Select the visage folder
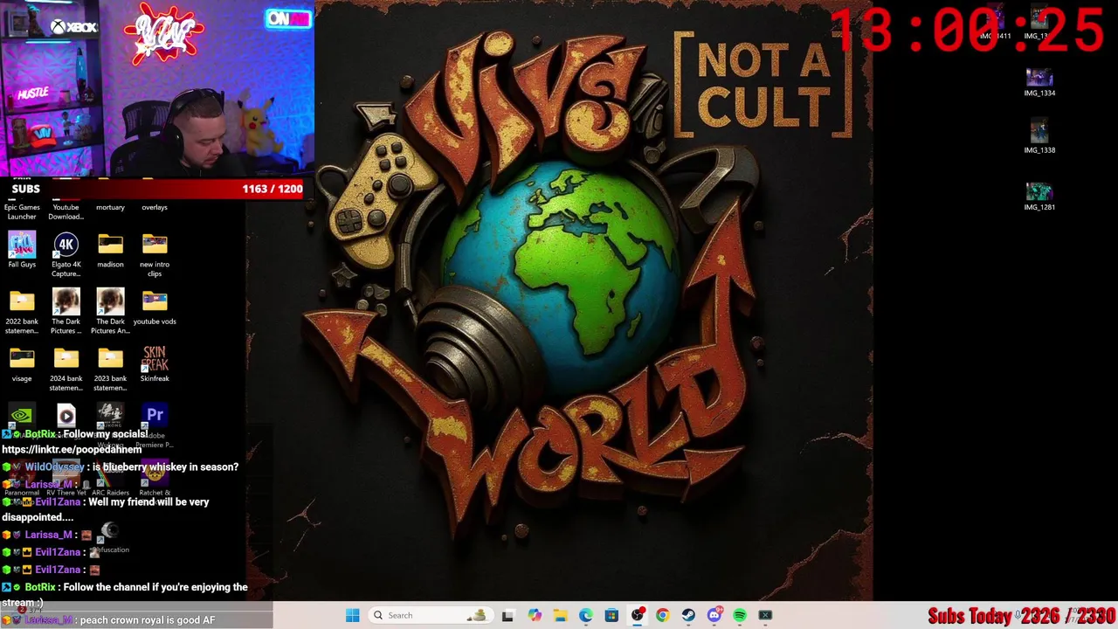 (x=22, y=365)
